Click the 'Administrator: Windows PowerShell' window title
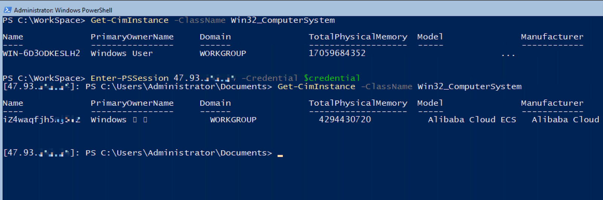The width and height of the screenshot is (603, 200). click(63, 10)
